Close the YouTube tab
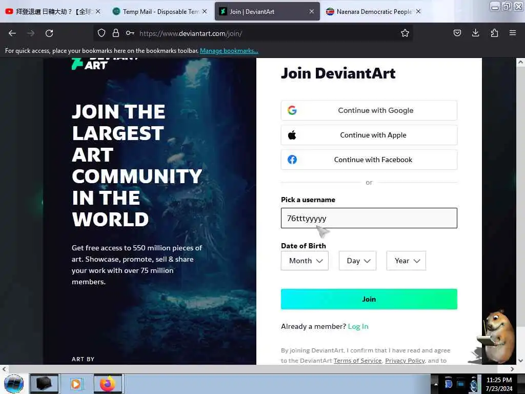This screenshot has height=394, width=525. coord(98,11)
